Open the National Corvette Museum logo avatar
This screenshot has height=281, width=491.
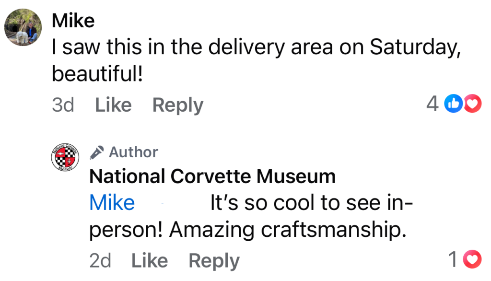coord(64,157)
